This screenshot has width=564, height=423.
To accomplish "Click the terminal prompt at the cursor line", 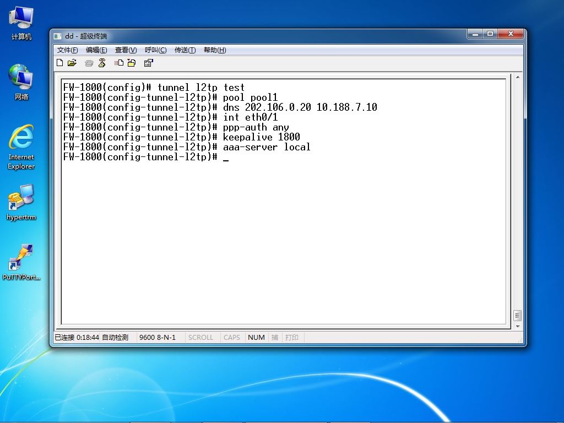I will point(145,157).
